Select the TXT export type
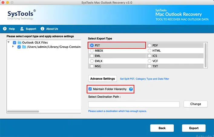Screen dimensions: 214x137 [x=150, y=66]
